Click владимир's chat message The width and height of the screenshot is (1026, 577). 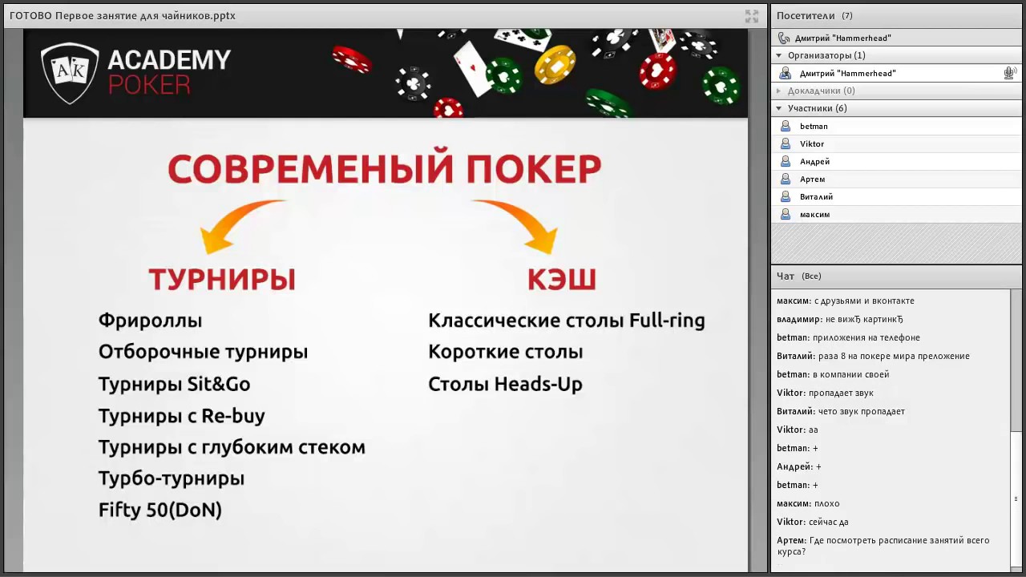tap(840, 319)
